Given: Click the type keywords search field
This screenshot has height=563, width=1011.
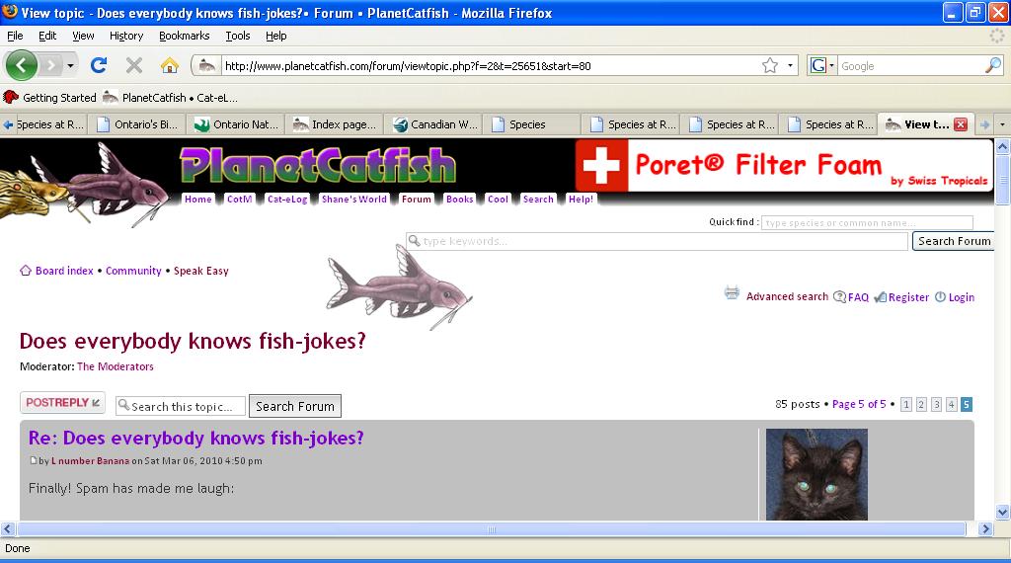Looking at the screenshot, I should pos(657,241).
